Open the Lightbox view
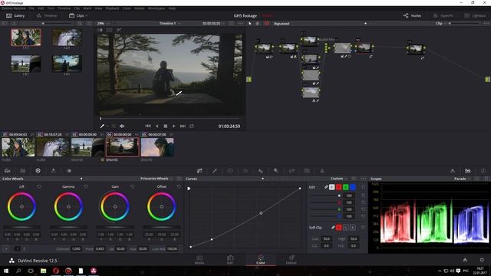 tap(475, 15)
